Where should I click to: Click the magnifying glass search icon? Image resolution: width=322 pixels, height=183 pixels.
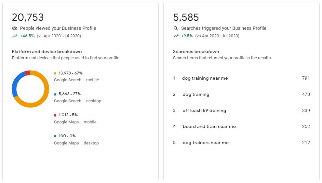[x=176, y=29]
